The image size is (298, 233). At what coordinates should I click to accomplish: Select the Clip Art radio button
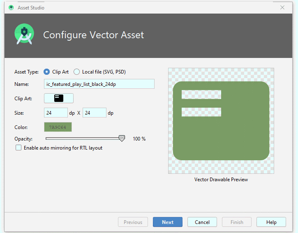pos(46,72)
